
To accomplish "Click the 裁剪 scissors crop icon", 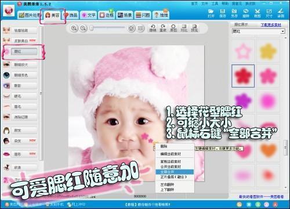I will [258, 13].
